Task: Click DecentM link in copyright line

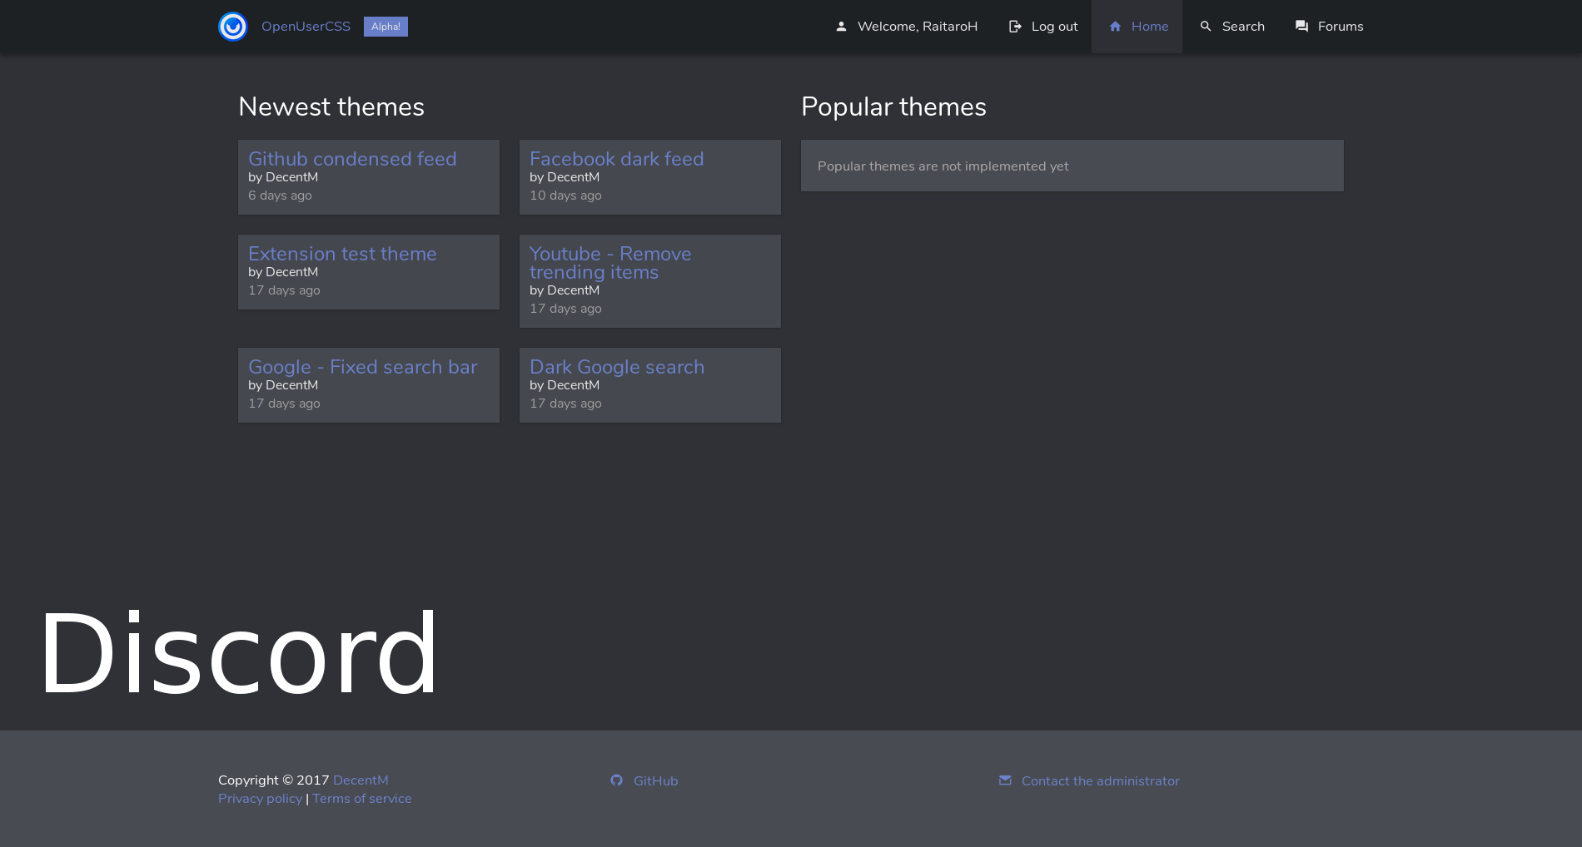Action: pyautogui.click(x=361, y=780)
